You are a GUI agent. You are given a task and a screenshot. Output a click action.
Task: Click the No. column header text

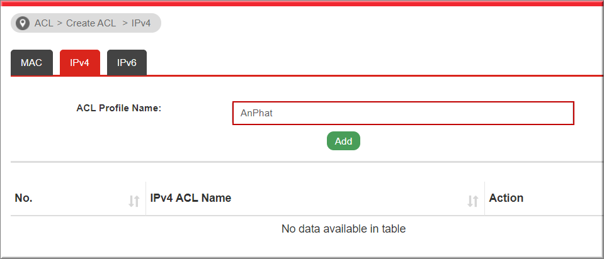(x=23, y=198)
